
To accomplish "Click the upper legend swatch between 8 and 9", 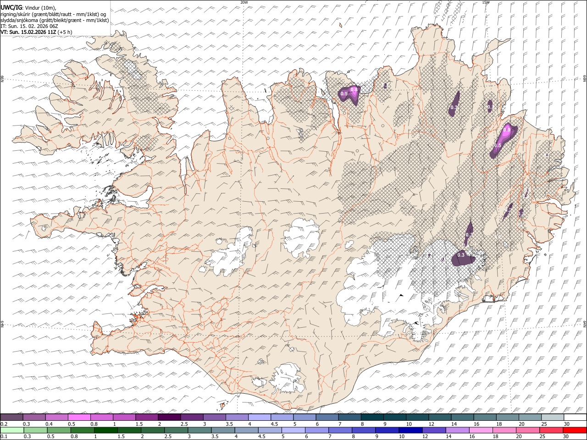I will pyautogui.click(x=372, y=417).
